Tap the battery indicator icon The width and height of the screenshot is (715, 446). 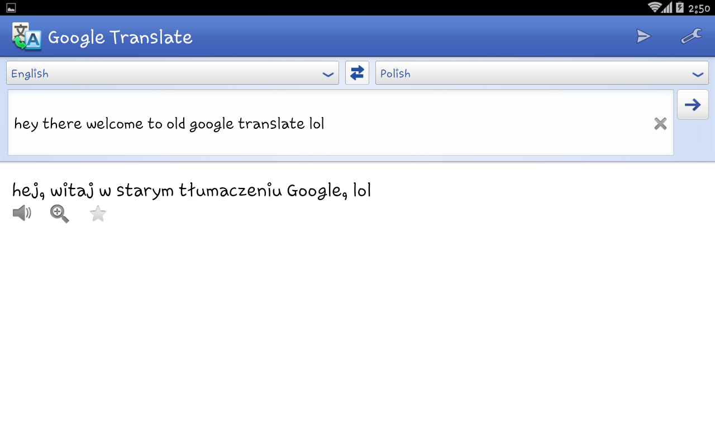pyautogui.click(x=679, y=7)
